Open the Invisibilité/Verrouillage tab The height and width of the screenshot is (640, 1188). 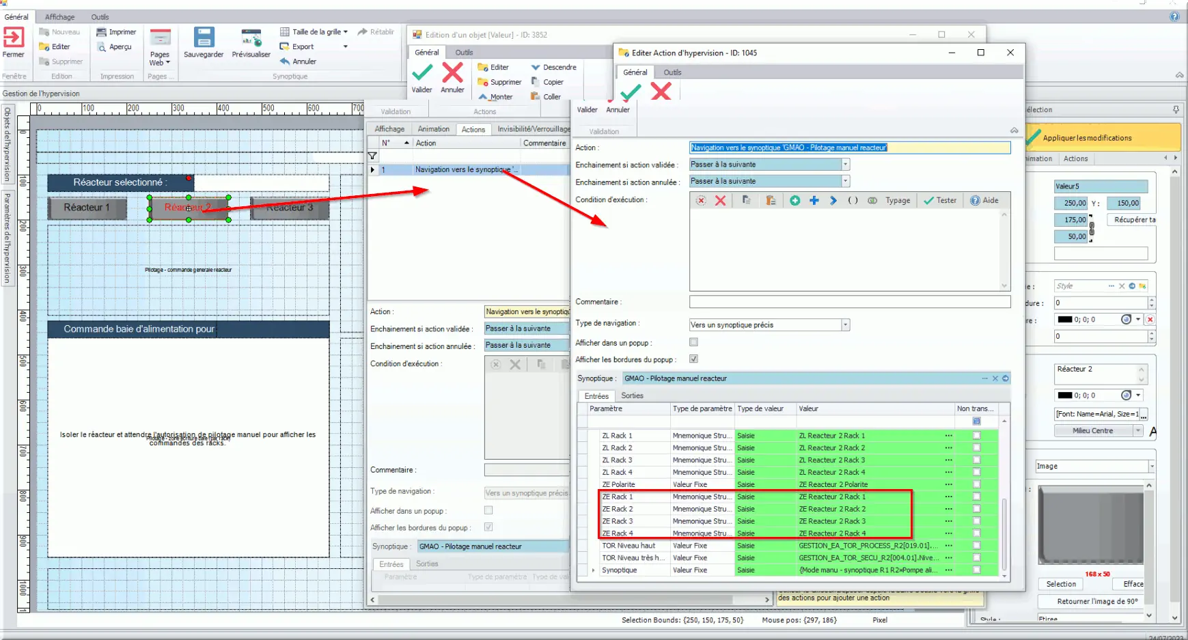pos(534,129)
